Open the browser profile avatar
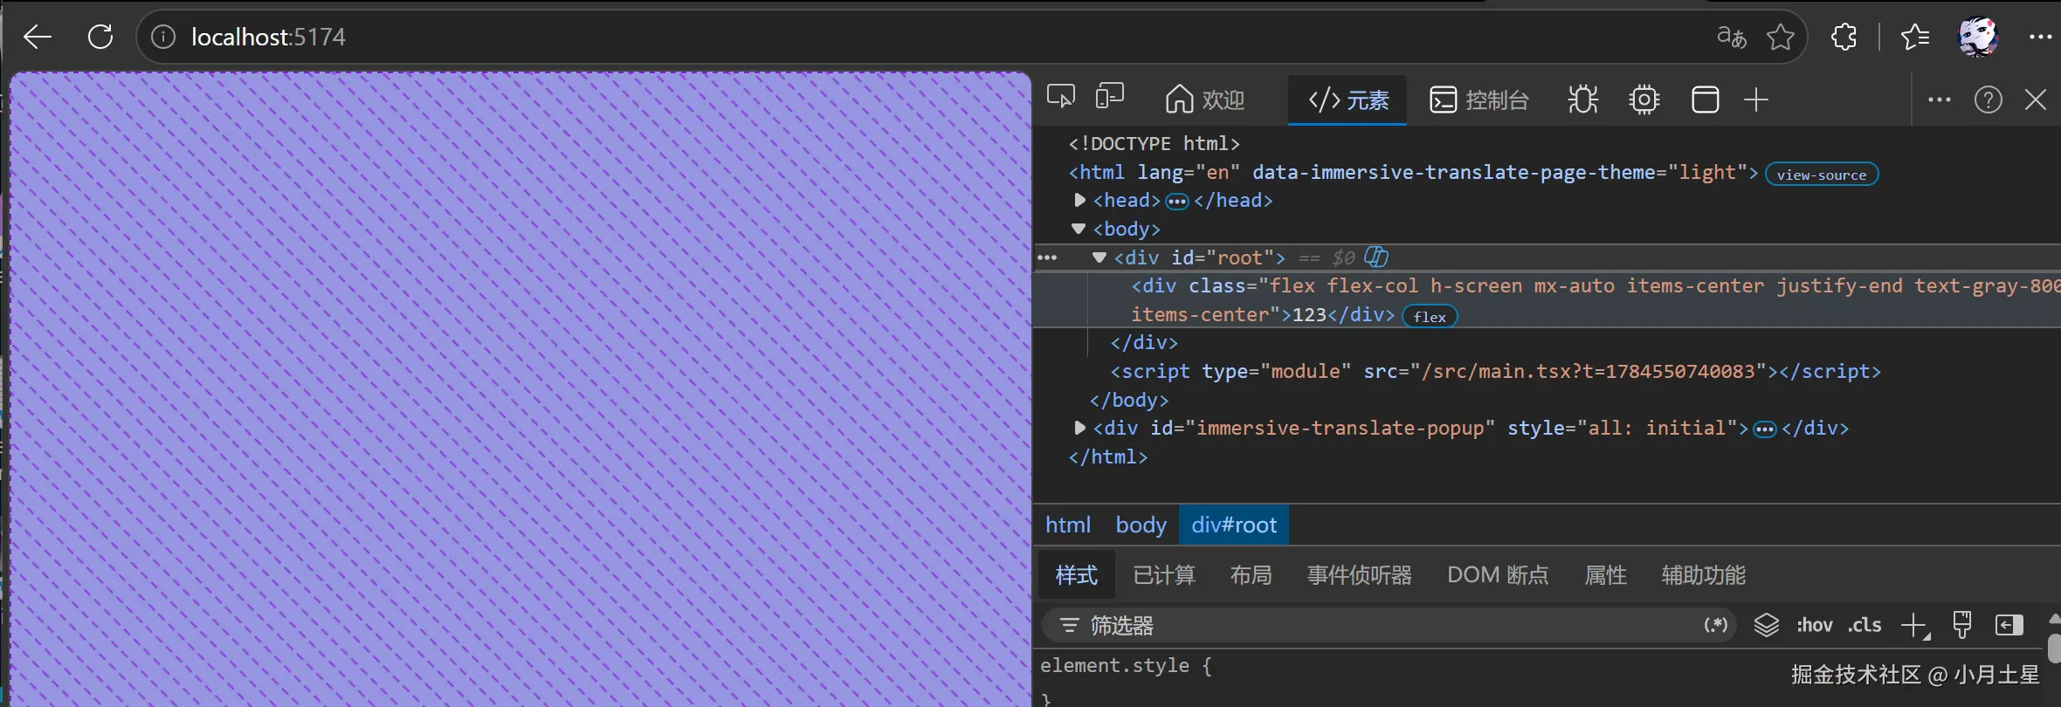This screenshot has width=2061, height=707. click(x=1978, y=37)
